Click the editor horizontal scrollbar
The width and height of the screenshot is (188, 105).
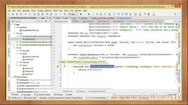point(88,89)
